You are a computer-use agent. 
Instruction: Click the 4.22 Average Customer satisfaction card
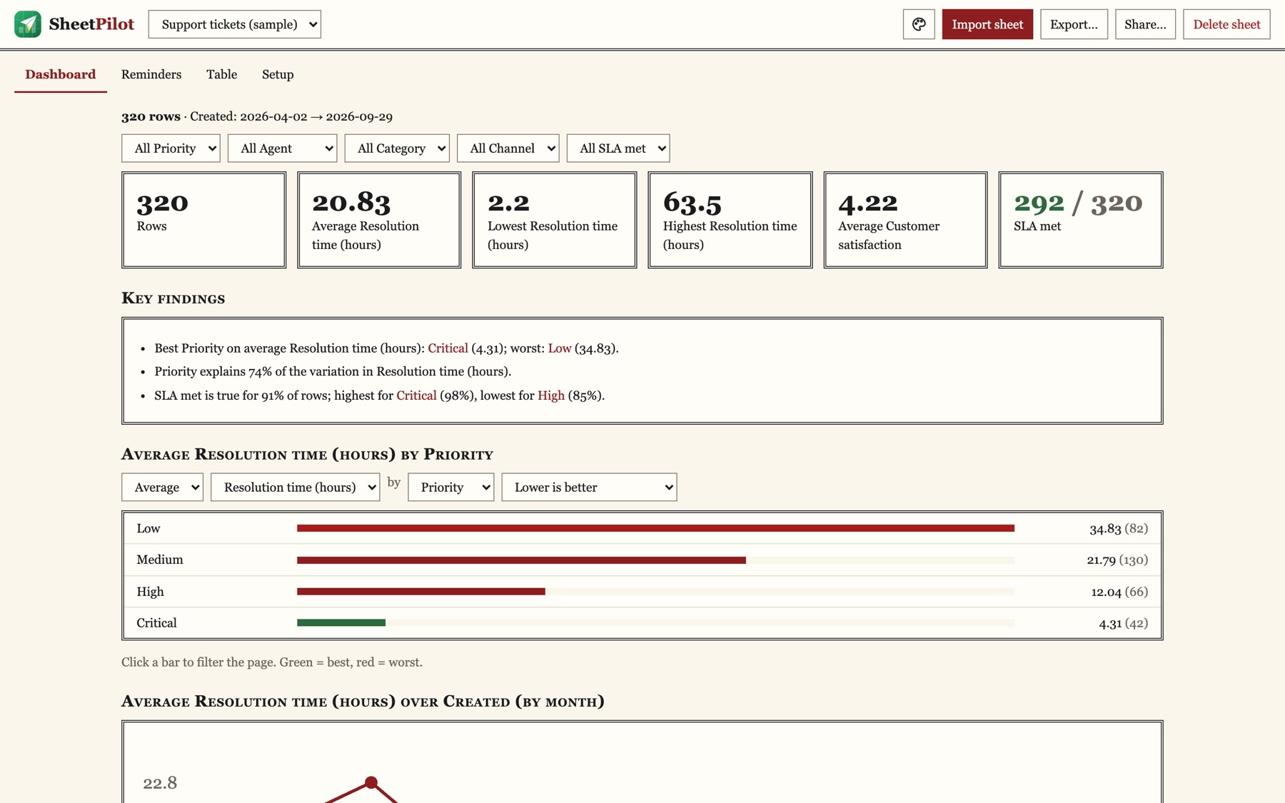[906, 220]
